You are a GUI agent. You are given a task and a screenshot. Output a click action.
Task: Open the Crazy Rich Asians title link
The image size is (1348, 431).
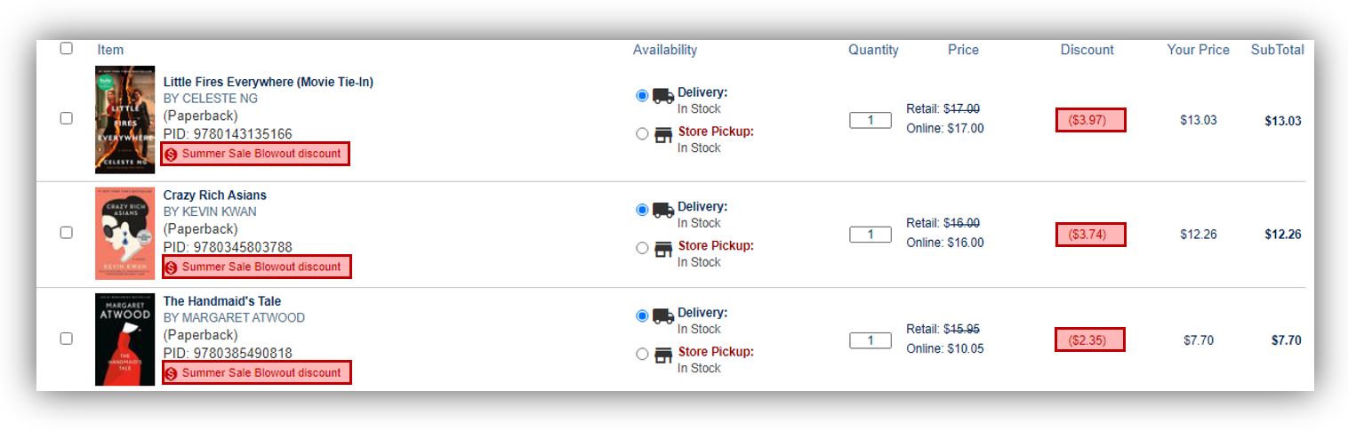pos(215,196)
